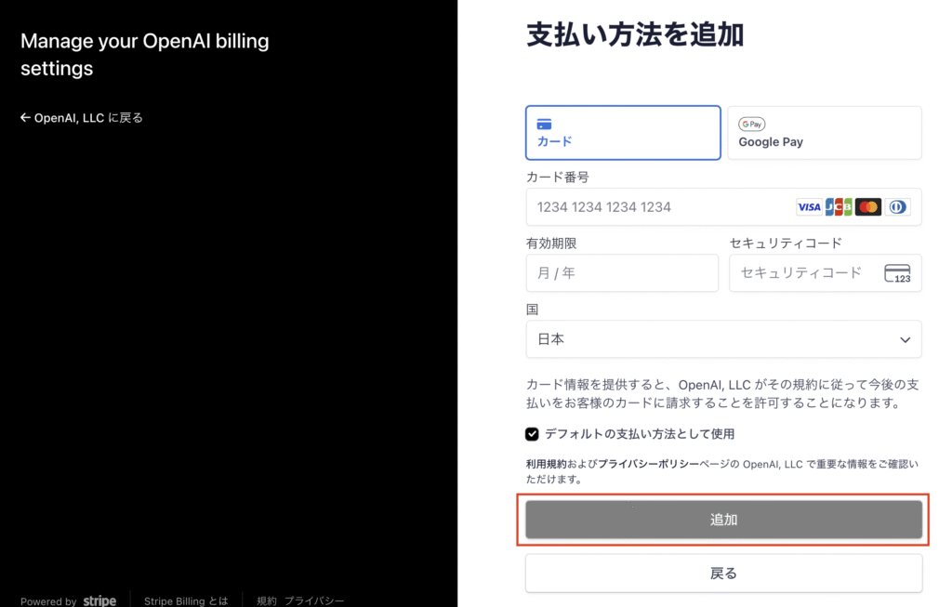The image size is (952, 607).
Task: Focus the セキュリティコード input field
Action: [826, 273]
